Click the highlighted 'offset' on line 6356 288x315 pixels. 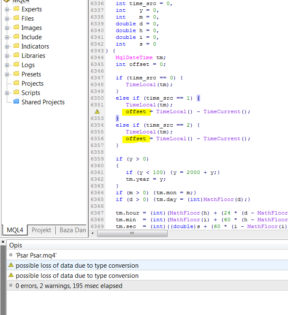(x=136, y=139)
